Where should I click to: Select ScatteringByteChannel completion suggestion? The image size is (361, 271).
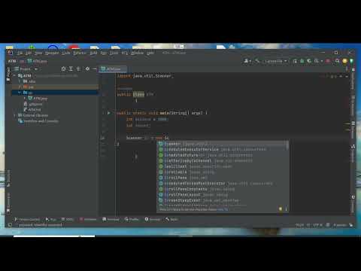coord(222,161)
